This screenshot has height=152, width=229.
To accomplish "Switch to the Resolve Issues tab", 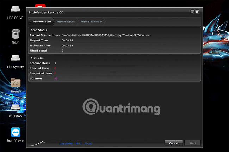I will tap(66, 22).
